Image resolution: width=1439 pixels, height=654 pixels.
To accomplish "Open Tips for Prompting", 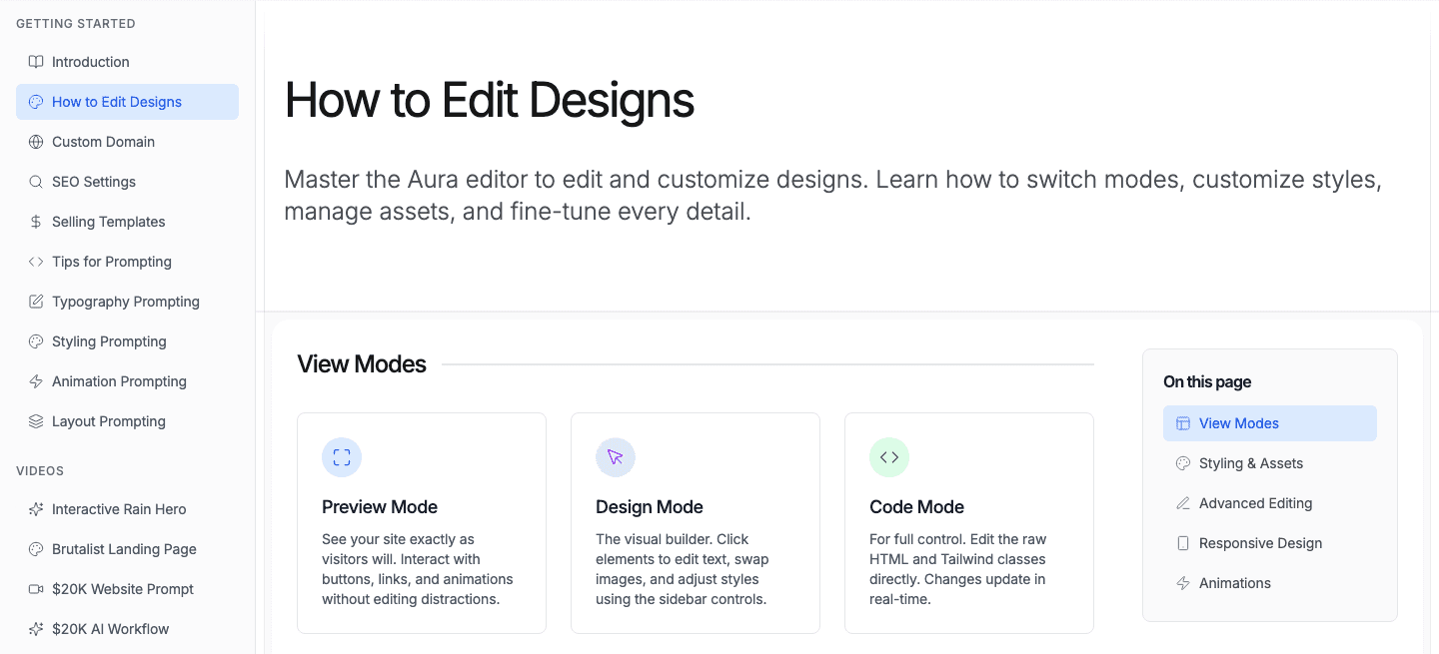I will click(x=127, y=262).
